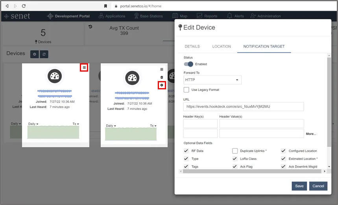Viewport: 338px width, 205px height.
Task: Check the Duplicate Uplinks checkbox
Action: click(x=235, y=151)
